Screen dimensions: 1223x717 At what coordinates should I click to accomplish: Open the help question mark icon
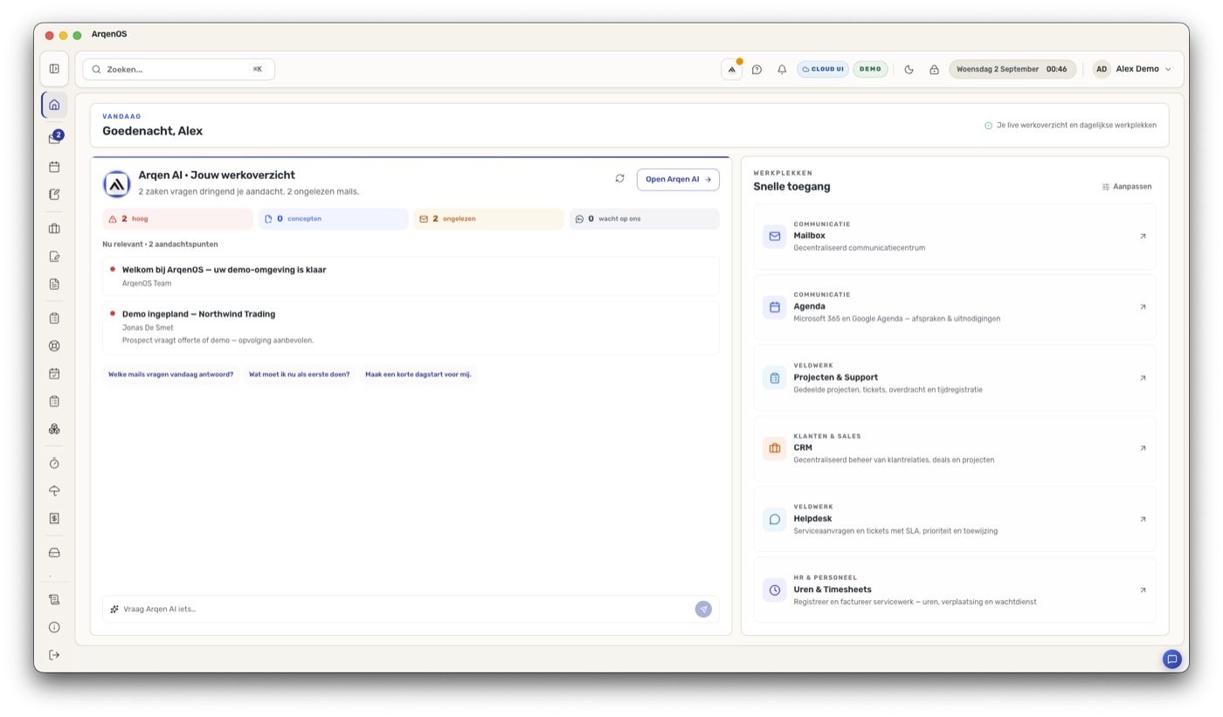757,70
